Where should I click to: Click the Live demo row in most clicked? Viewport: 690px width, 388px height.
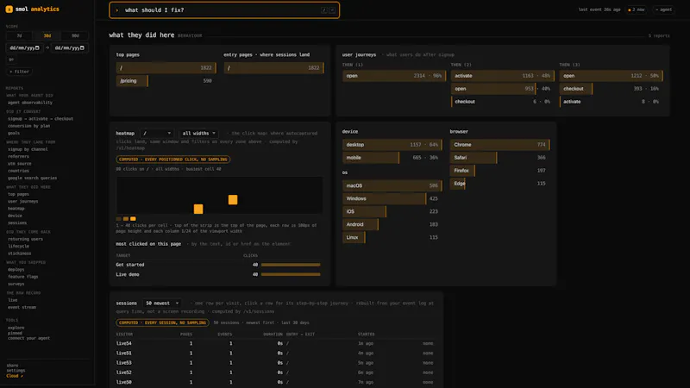point(218,274)
